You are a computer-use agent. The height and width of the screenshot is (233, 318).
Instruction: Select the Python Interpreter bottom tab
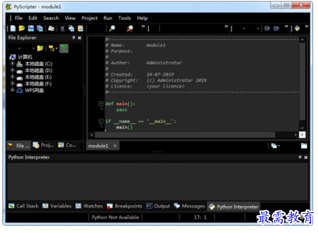click(x=234, y=207)
